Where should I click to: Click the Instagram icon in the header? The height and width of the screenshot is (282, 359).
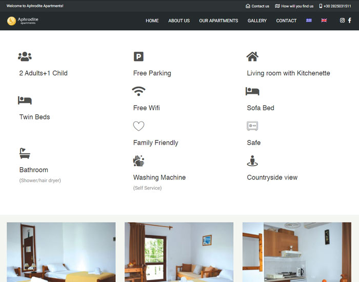coord(342,21)
